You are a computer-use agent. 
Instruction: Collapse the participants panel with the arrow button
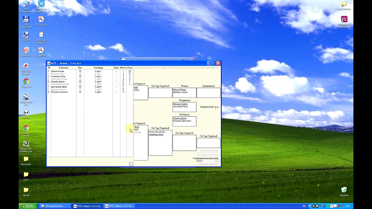[x=131, y=164]
